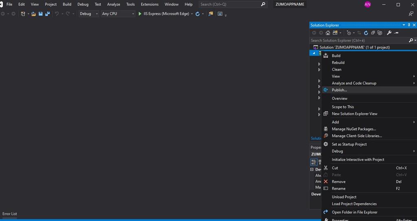Select Publish... from the context menu
417x221 pixels.
pos(339,90)
